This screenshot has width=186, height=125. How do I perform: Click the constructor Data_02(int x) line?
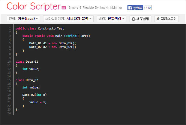click(34, 95)
